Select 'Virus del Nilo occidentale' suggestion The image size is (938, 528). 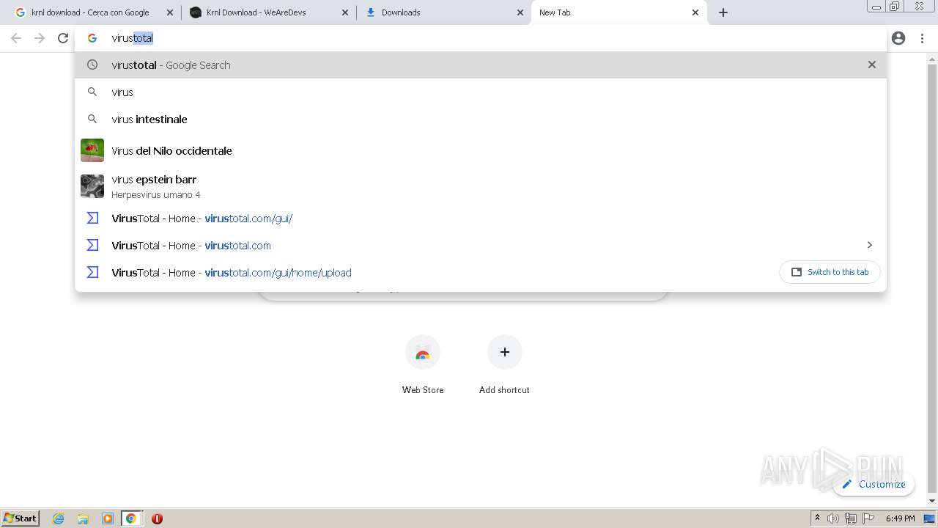point(481,150)
